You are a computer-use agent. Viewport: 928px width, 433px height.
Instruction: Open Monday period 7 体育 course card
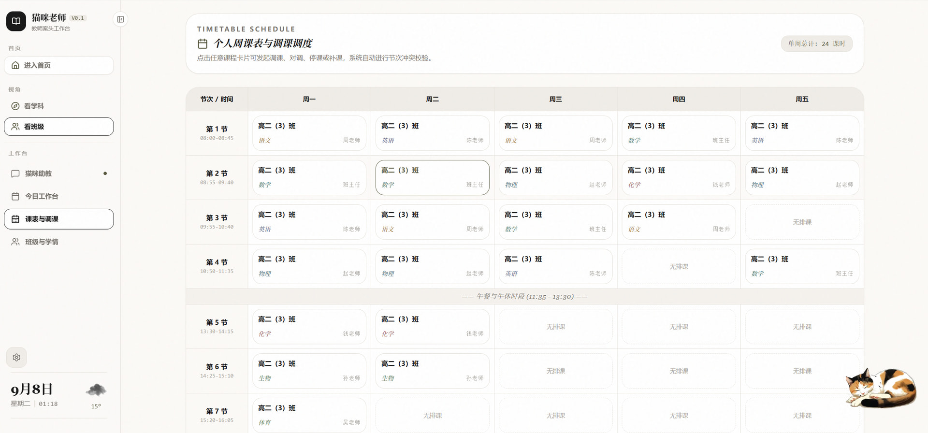309,415
